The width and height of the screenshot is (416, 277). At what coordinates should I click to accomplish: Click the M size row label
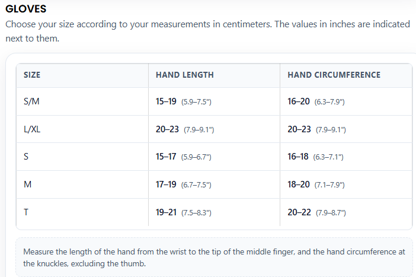click(x=28, y=184)
